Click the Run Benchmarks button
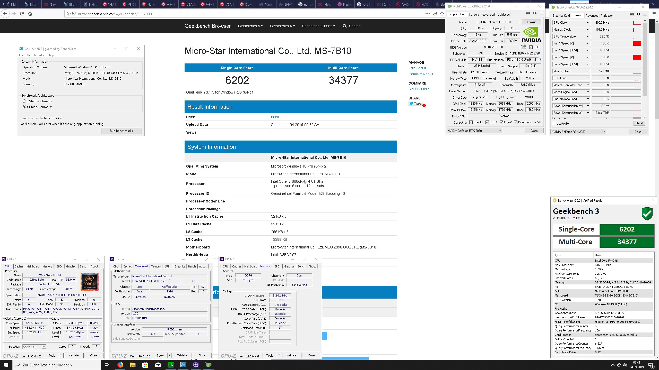This screenshot has width=659, height=370. click(x=121, y=131)
